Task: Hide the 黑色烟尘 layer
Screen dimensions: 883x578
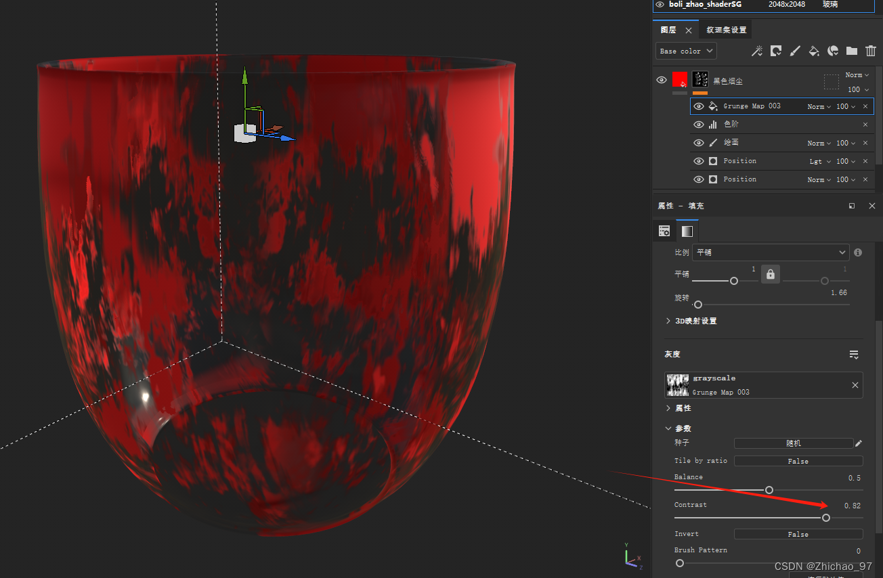Action: pyautogui.click(x=662, y=81)
